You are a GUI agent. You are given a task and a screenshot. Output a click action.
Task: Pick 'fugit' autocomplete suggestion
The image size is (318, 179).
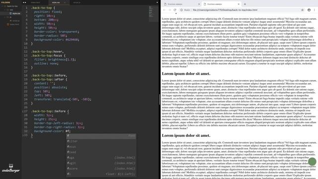[x=101, y=163]
